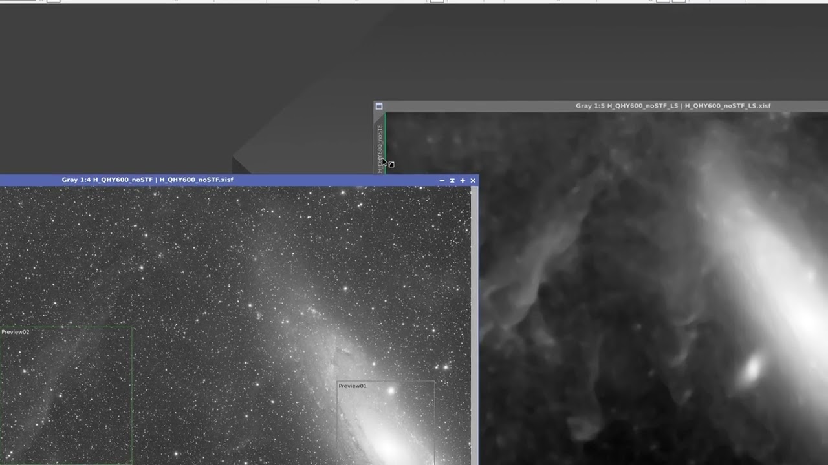Click the H_QHY600_noSTF.xisf title bar
828x465 pixels.
click(x=238, y=180)
